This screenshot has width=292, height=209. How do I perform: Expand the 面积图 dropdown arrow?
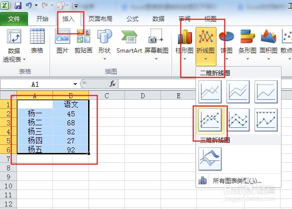(268, 59)
